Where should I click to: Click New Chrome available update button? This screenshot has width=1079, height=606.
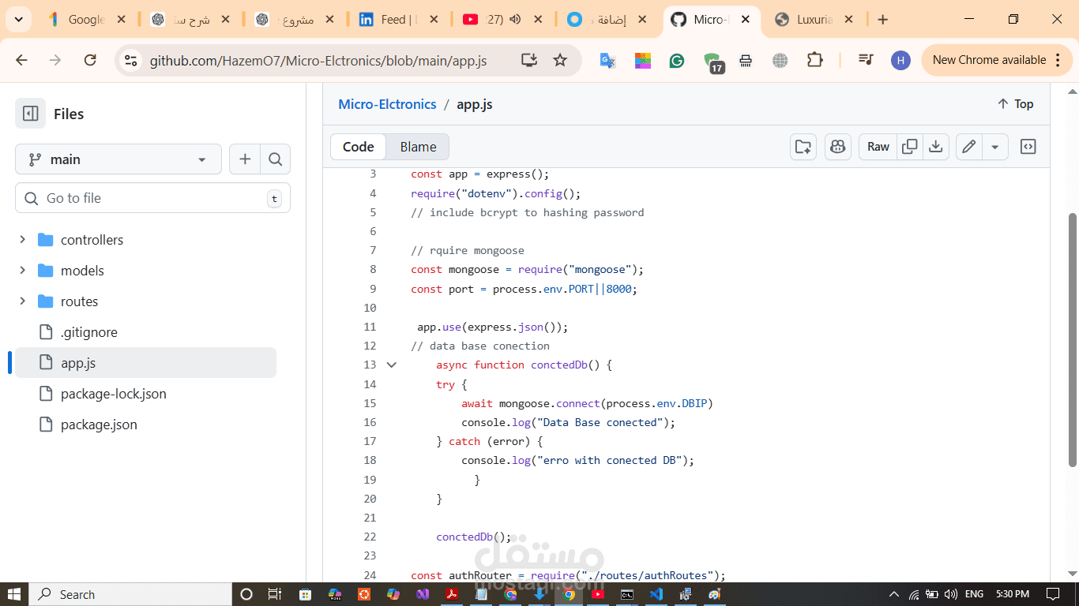tap(998, 60)
